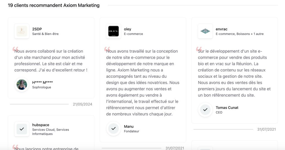Click Manu's checkmark avatar

coord(114,128)
